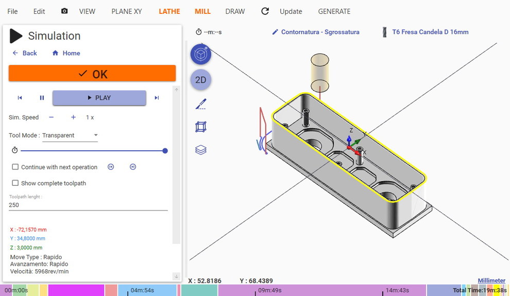Enable Show complete toolpath checkbox
510x296 pixels.
(15, 183)
